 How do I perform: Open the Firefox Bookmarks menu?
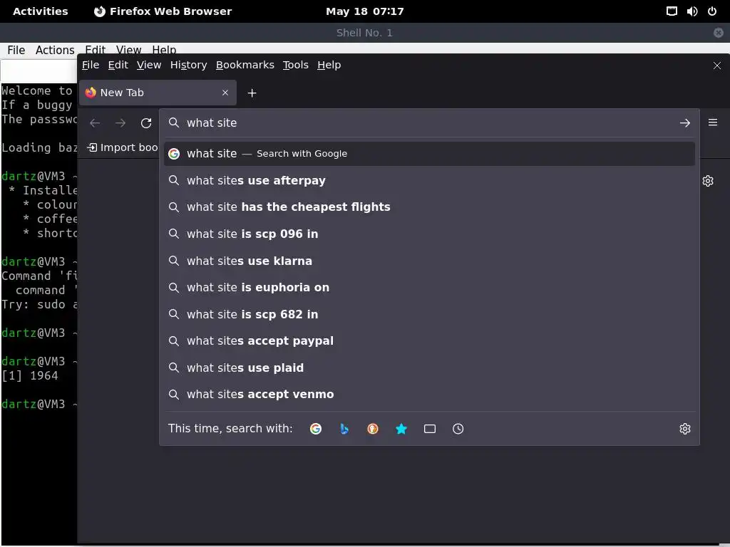(245, 65)
